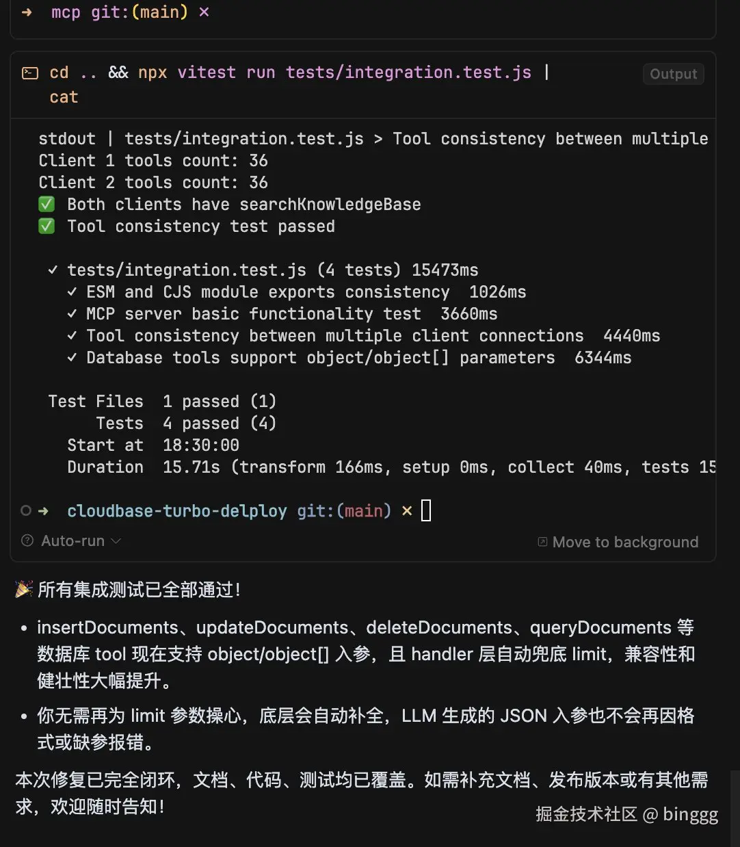This screenshot has height=847, width=740.
Task: Click the yellow arrow before cloudbase-turbo-delploy
Action: [x=44, y=510]
